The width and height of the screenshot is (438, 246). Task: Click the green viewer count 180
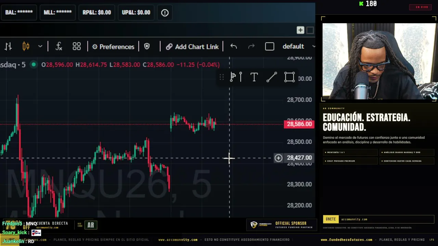click(368, 4)
